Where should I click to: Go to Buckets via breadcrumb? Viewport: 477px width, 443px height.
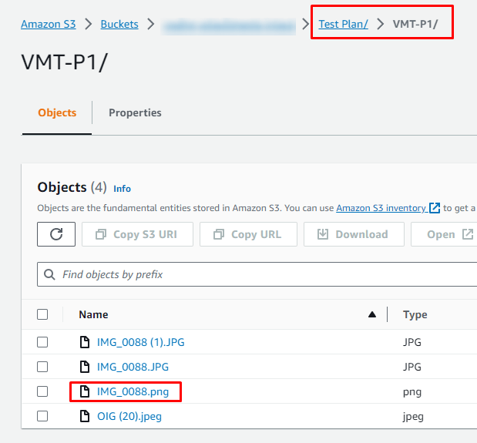pyautogui.click(x=119, y=24)
